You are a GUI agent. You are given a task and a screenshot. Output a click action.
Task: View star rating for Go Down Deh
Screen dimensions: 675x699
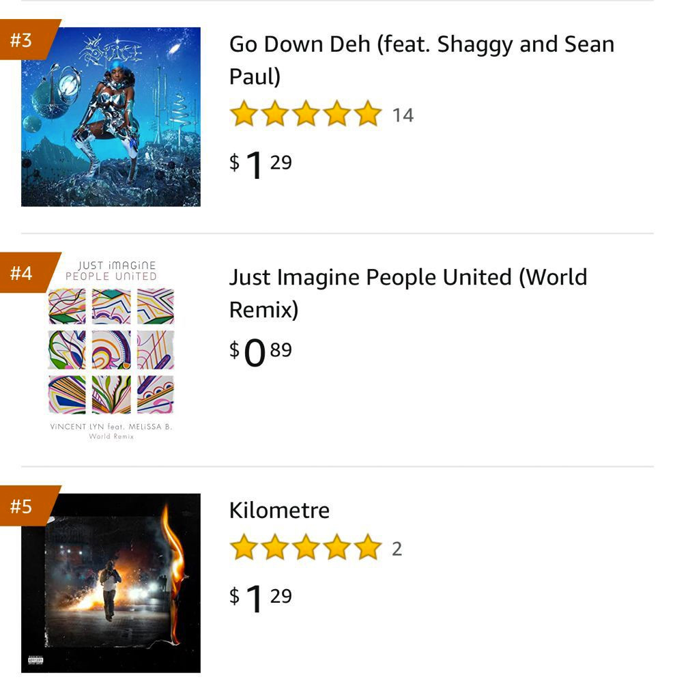[306, 114]
